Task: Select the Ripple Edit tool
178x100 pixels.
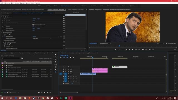Action: (56, 59)
